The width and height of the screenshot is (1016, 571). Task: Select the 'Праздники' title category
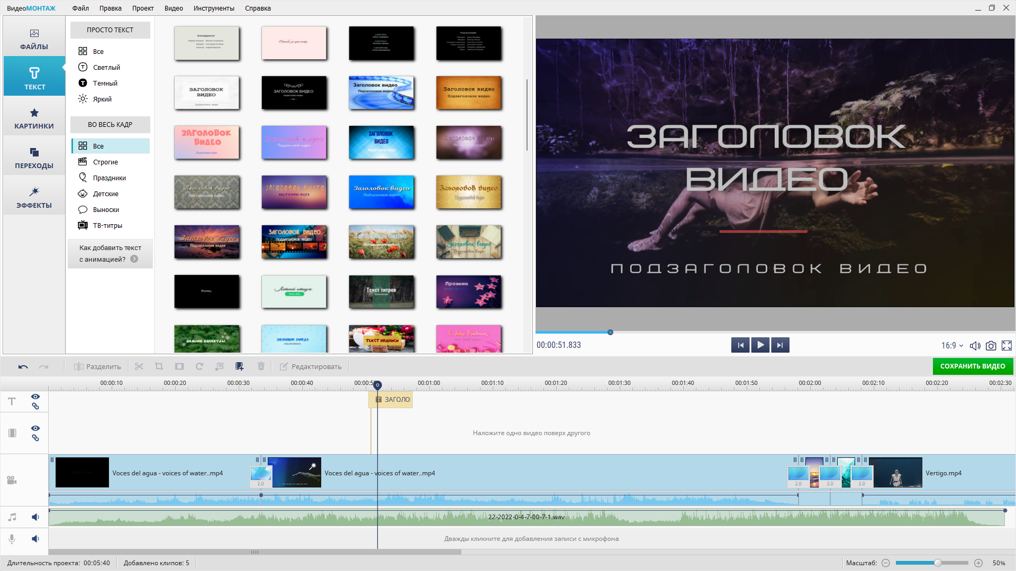click(110, 178)
